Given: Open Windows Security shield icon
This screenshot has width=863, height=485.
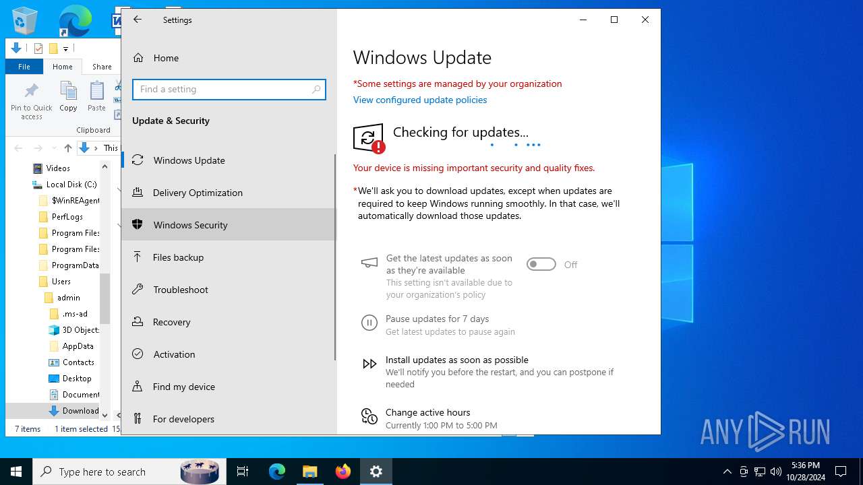Looking at the screenshot, I should click(138, 225).
